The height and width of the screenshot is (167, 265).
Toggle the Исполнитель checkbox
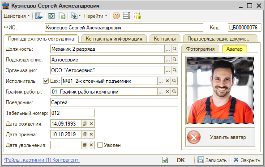tap(46, 81)
